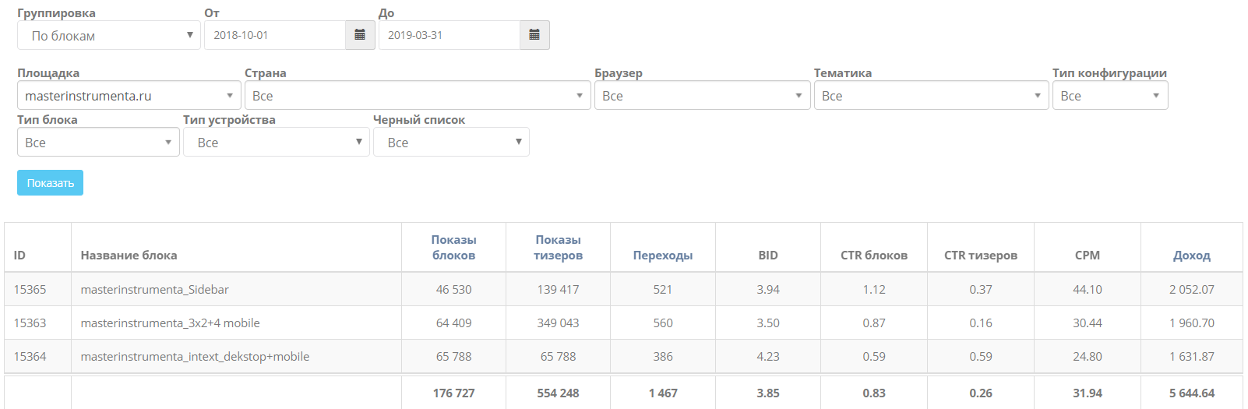Expand the Тип блока dropdown
Viewport: 1248px width, 409px height.
click(98, 143)
